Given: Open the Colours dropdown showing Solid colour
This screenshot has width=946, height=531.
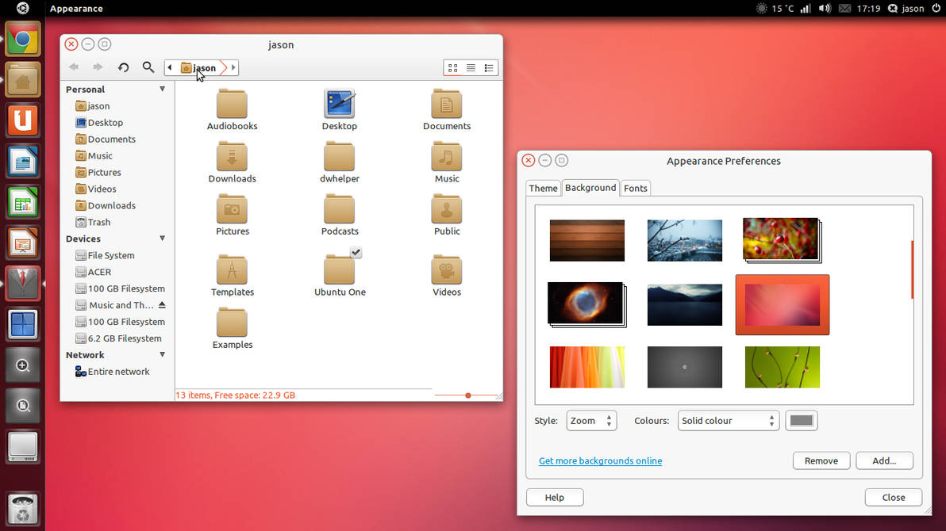Looking at the screenshot, I should pyautogui.click(x=729, y=421).
